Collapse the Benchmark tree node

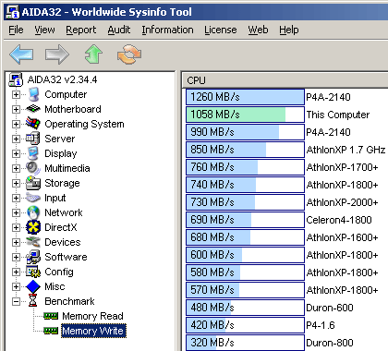[x=16, y=301]
